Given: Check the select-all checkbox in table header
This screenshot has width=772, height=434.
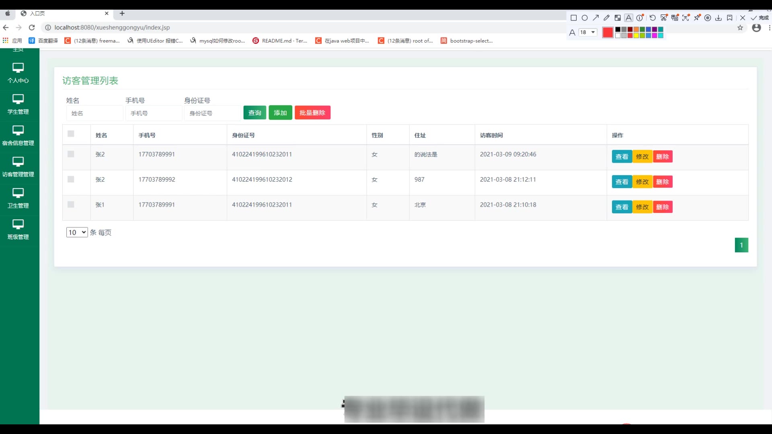Looking at the screenshot, I should 71,134.
